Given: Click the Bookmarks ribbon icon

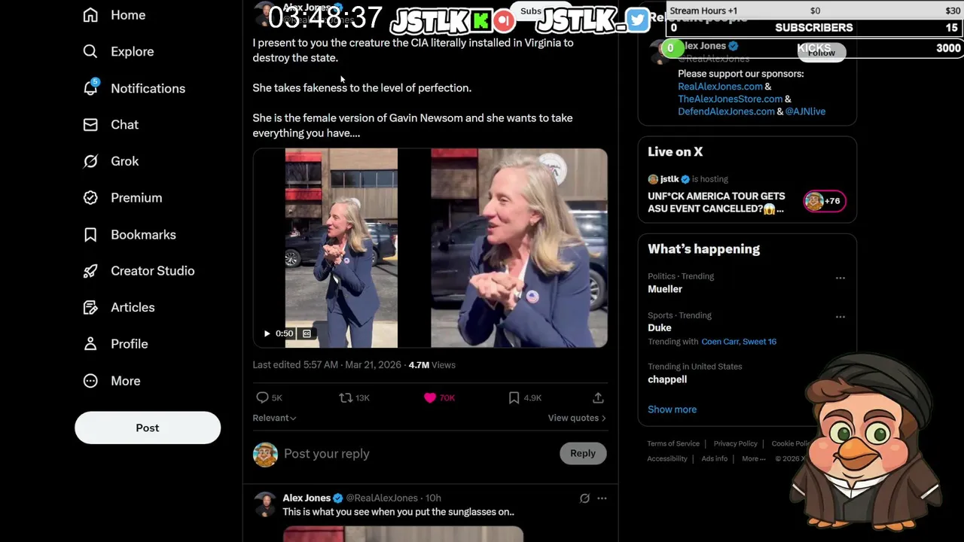Looking at the screenshot, I should pyautogui.click(x=90, y=234).
